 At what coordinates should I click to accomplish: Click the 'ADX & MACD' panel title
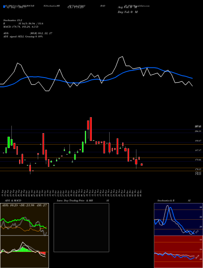pos(13,201)
